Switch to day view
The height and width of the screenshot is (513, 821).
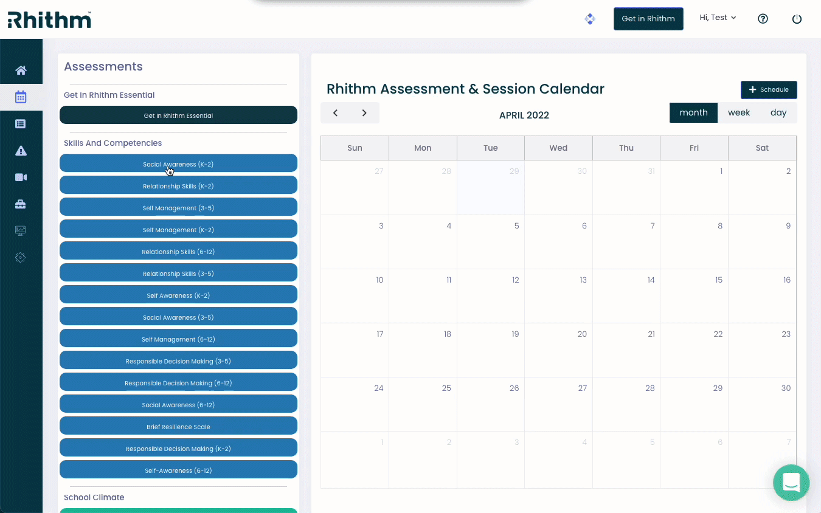778,113
